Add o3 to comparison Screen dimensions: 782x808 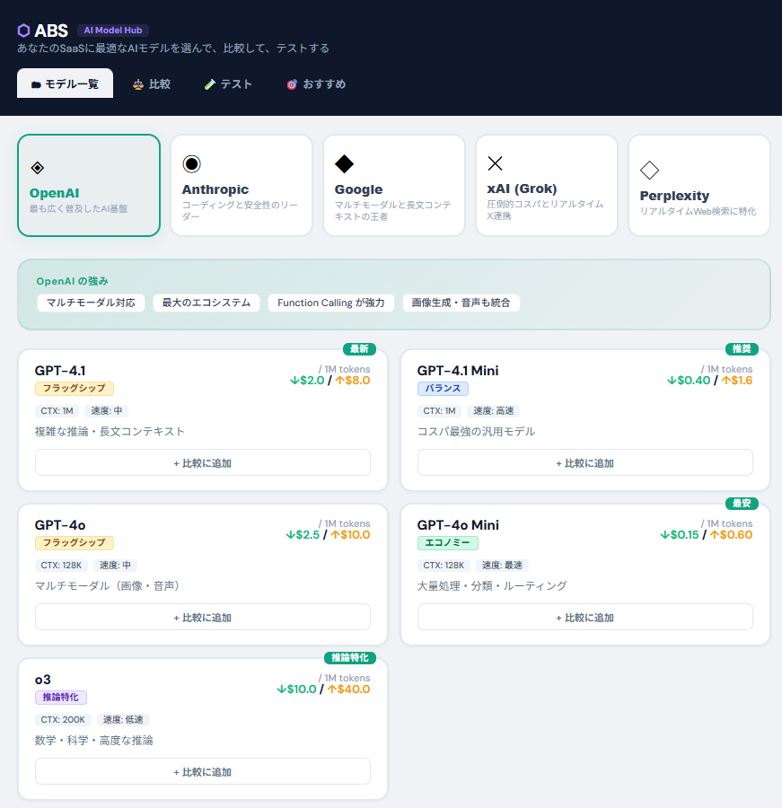point(203,772)
